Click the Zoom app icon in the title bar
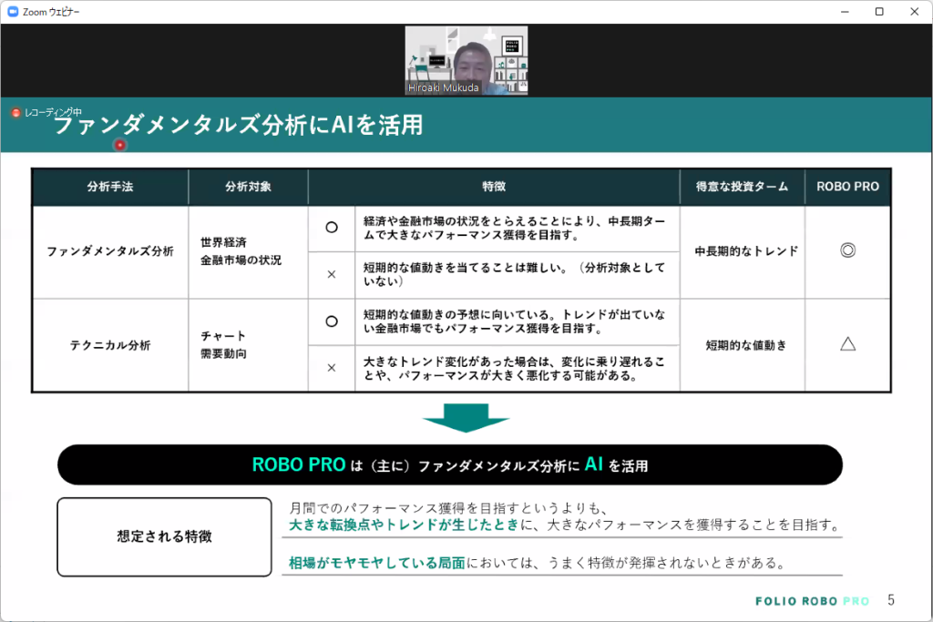The image size is (933, 622). [12, 12]
